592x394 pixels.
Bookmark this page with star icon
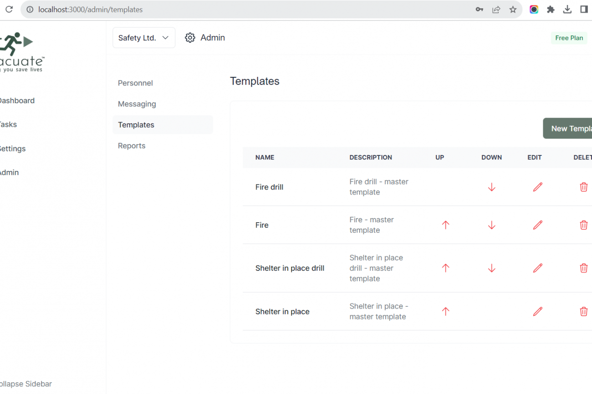point(513,10)
